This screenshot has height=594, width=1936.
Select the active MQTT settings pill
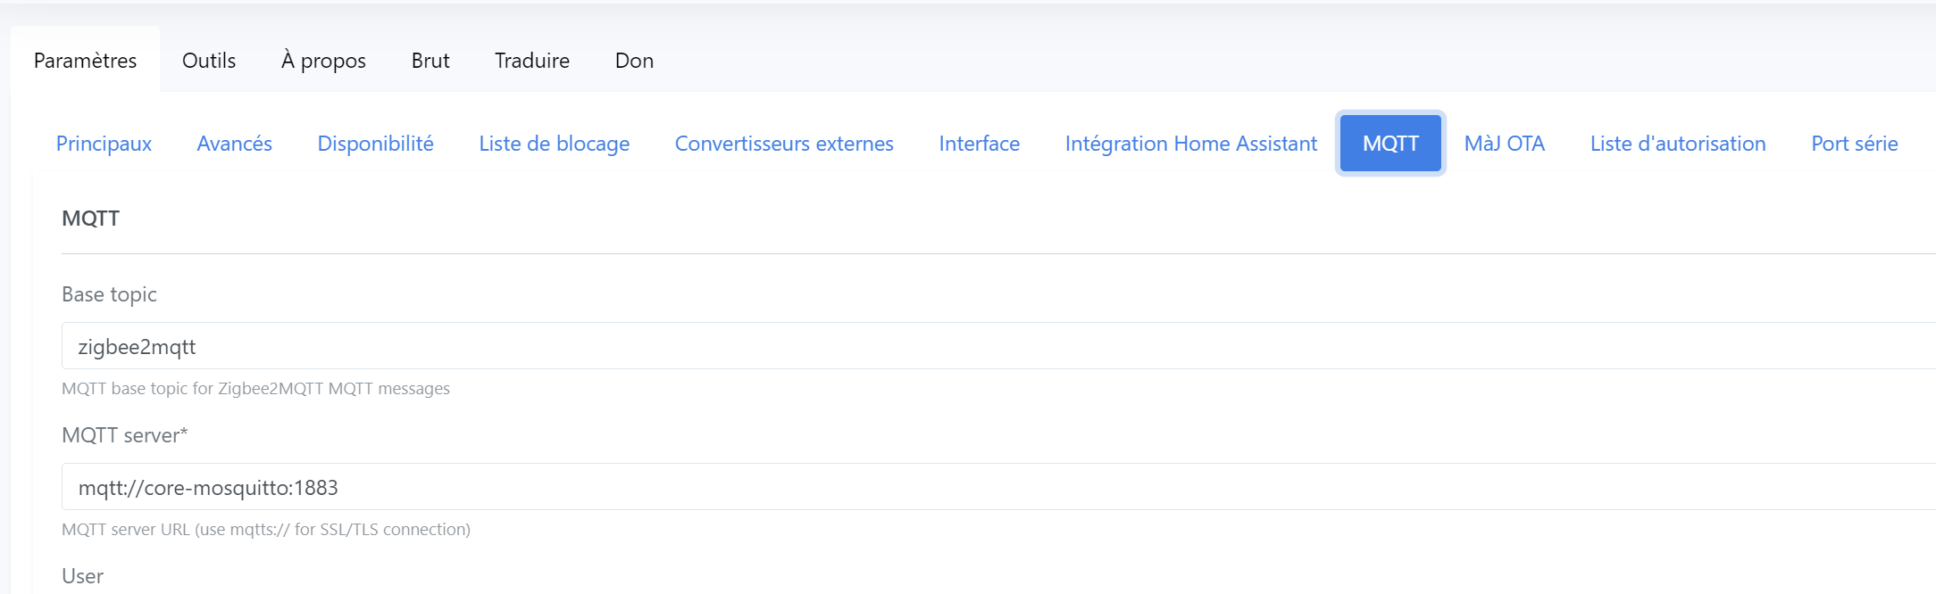pyautogui.click(x=1390, y=144)
